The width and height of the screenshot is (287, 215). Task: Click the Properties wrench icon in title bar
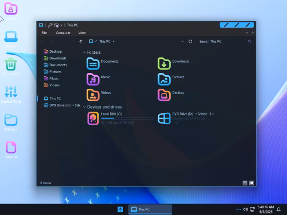coord(50,25)
